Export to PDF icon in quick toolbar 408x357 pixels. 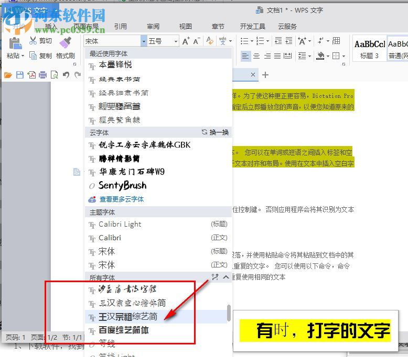coord(31,75)
